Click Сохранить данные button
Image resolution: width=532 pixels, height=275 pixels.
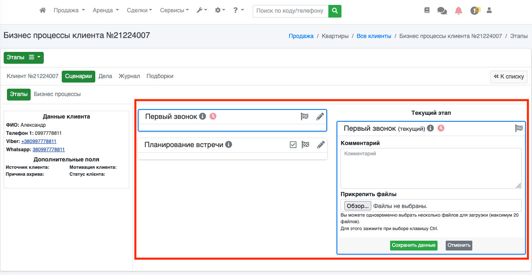pyautogui.click(x=413, y=246)
